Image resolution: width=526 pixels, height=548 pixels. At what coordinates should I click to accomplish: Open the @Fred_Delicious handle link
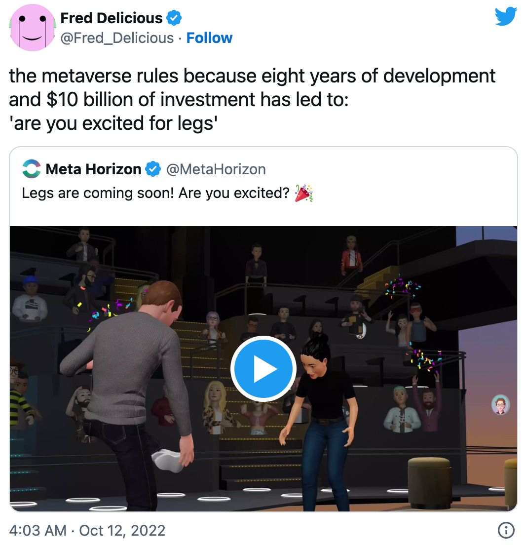[117, 38]
